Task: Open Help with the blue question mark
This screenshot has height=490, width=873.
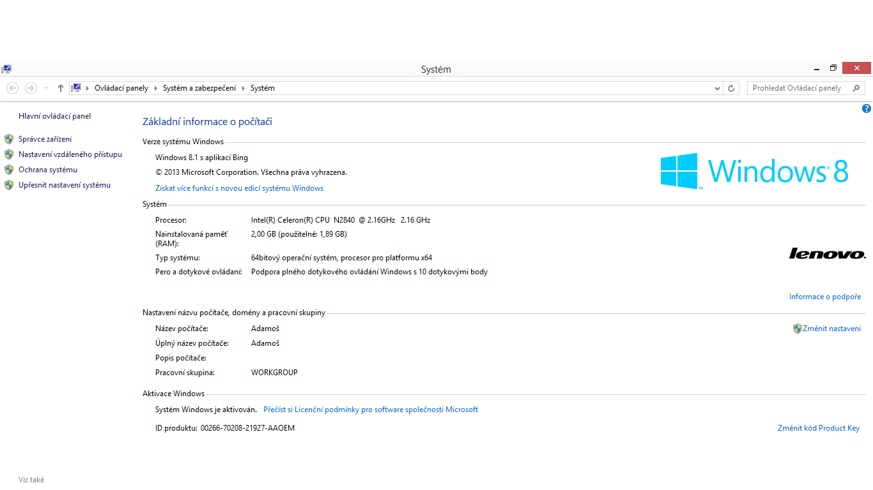Action: pyautogui.click(x=867, y=108)
